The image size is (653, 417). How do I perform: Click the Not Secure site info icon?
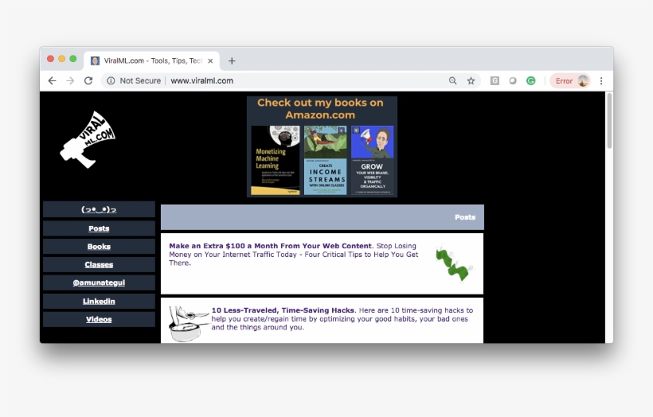point(111,80)
